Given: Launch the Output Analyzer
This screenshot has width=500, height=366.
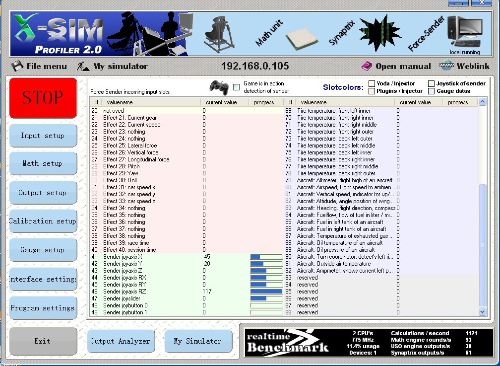Looking at the screenshot, I should [x=121, y=341].
